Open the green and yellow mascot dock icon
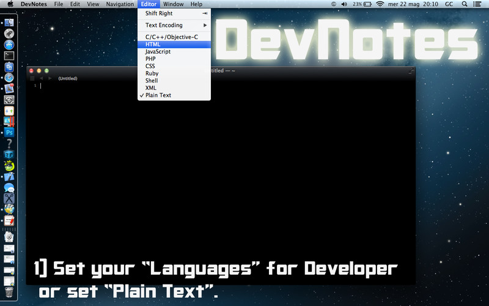This screenshot has height=306, width=489. (x=9, y=165)
